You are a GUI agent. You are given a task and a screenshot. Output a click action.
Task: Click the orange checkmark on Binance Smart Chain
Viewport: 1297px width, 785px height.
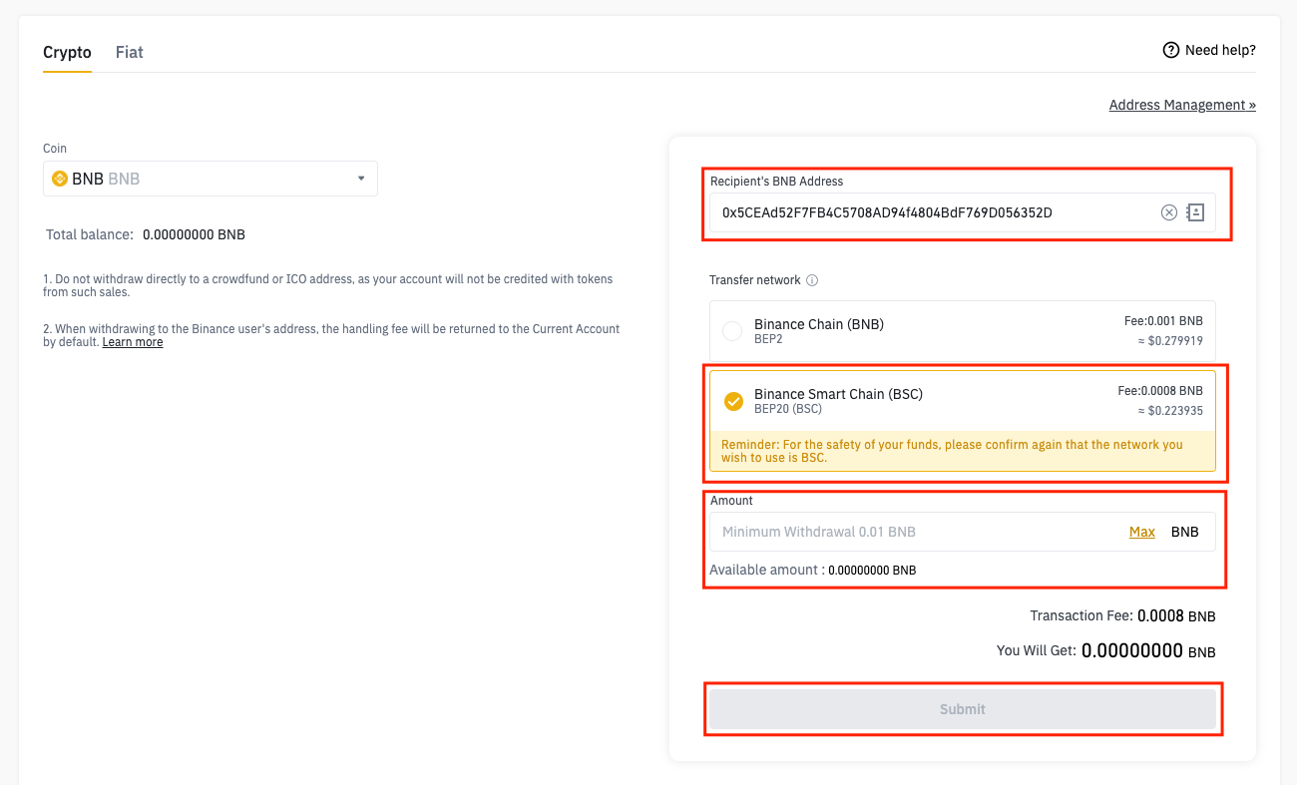coord(733,401)
